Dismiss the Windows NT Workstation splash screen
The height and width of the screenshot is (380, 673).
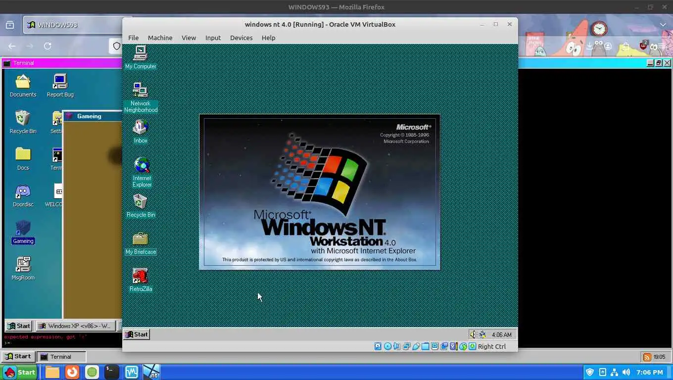[319, 192]
